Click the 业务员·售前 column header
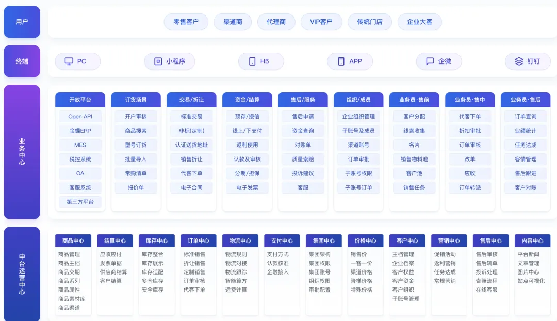This screenshot has height=321, width=557. tap(414, 100)
